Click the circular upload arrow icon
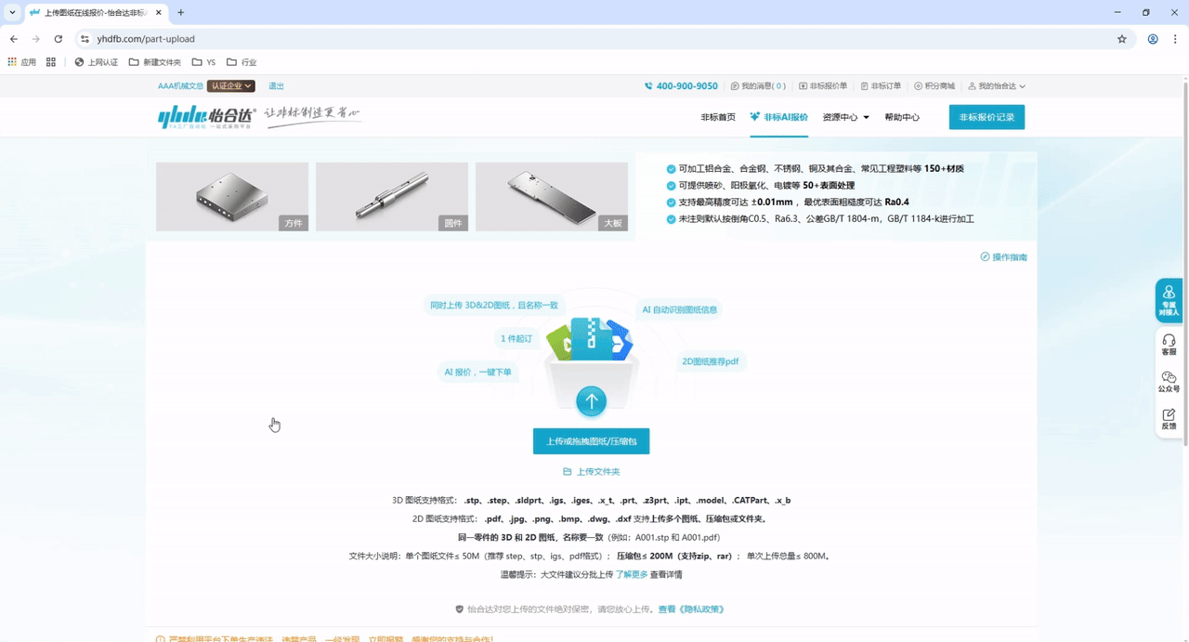 591,401
